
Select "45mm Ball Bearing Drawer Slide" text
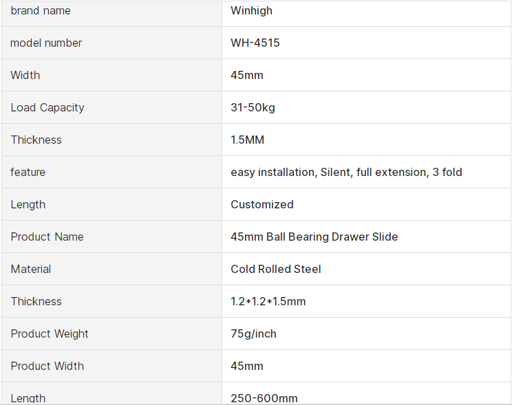[x=314, y=237]
